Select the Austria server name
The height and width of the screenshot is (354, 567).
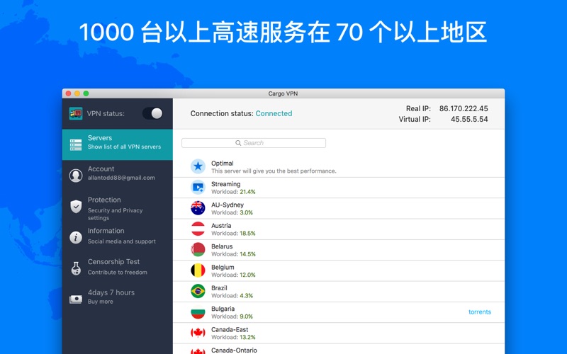[x=221, y=225]
